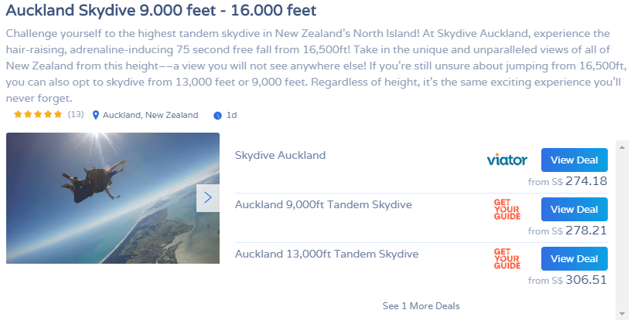This screenshot has width=631, height=320.
Task: Open Auckland 9,000ft Tandem Skydive title
Action: tap(323, 205)
